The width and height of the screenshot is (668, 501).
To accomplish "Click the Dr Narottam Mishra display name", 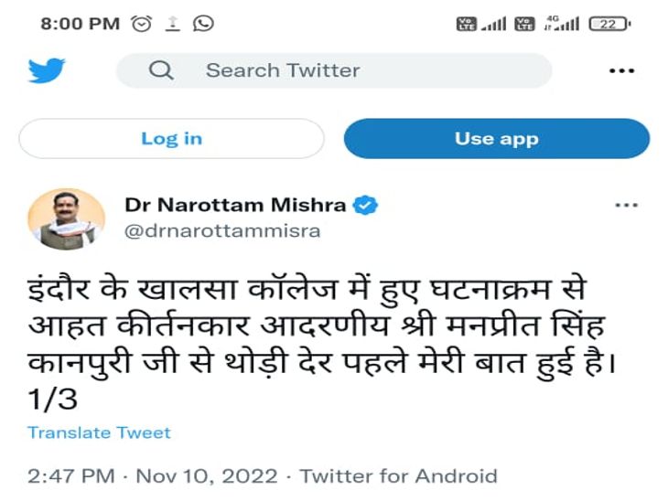I will pyautogui.click(x=235, y=205).
